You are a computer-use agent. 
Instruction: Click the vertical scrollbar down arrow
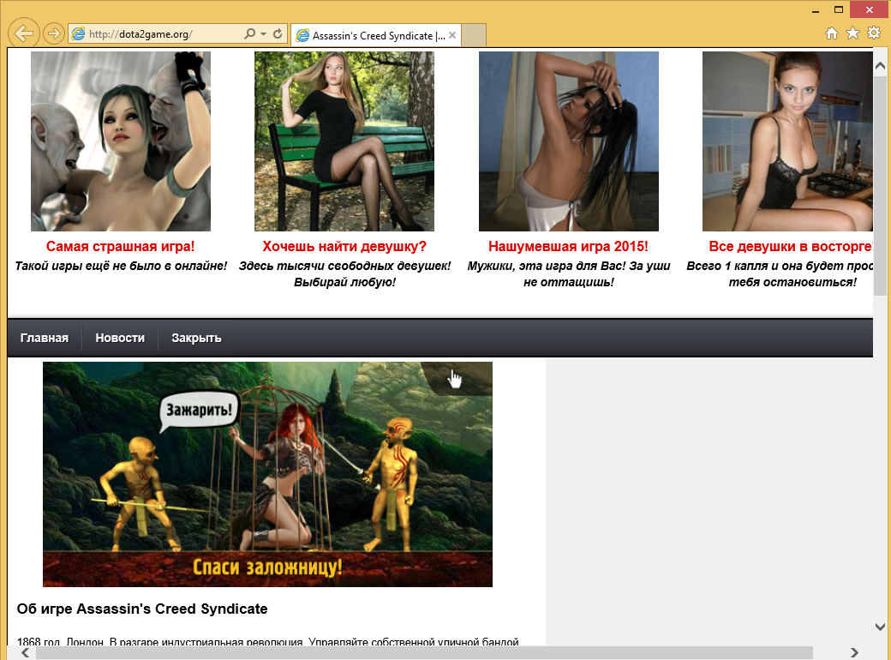tap(880, 627)
